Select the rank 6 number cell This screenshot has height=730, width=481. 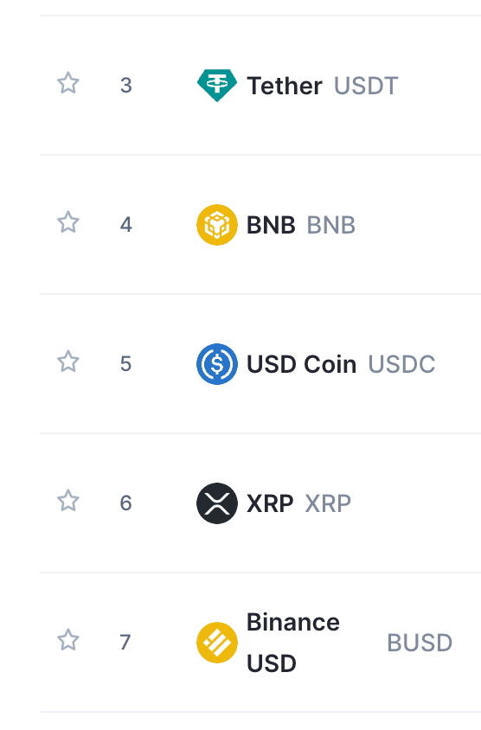pos(126,503)
